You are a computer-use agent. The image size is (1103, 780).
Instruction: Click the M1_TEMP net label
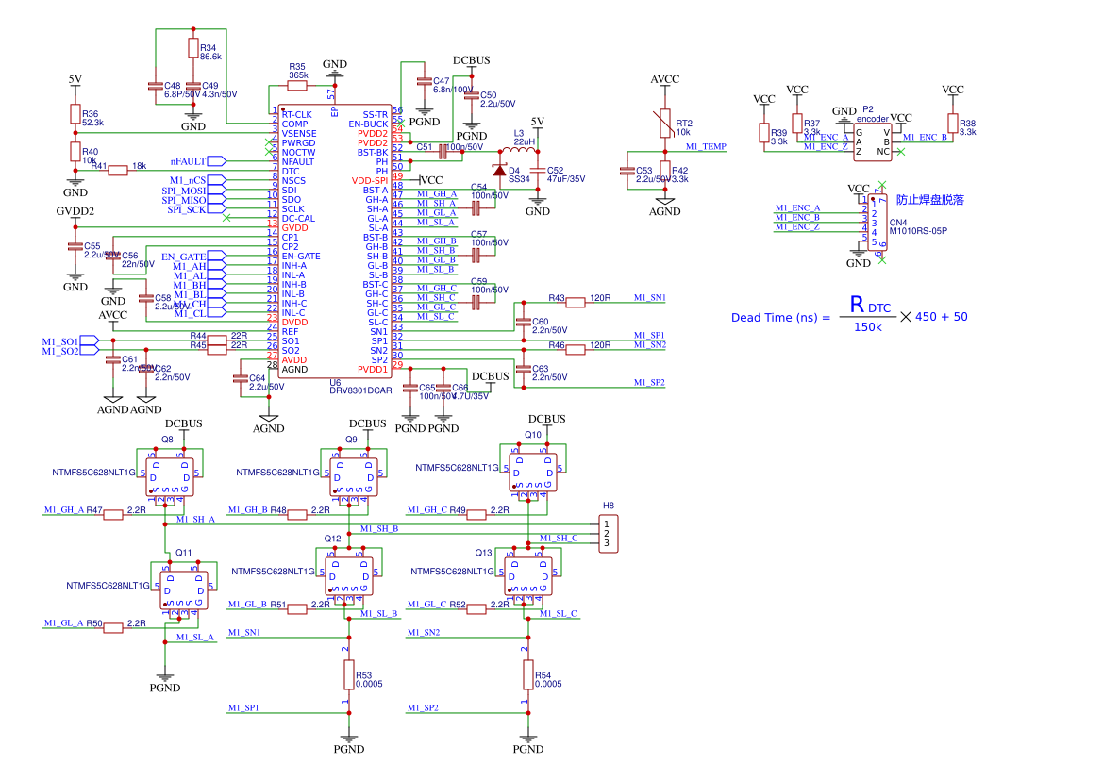pyautogui.click(x=706, y=146)
